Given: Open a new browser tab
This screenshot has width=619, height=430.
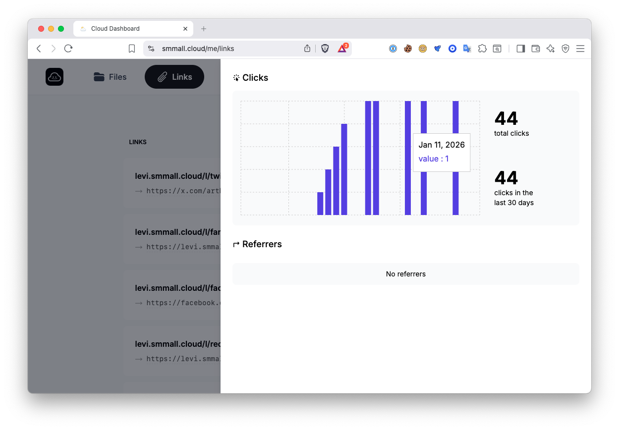Looking at the screenshot, I should [x=204, y=29].
